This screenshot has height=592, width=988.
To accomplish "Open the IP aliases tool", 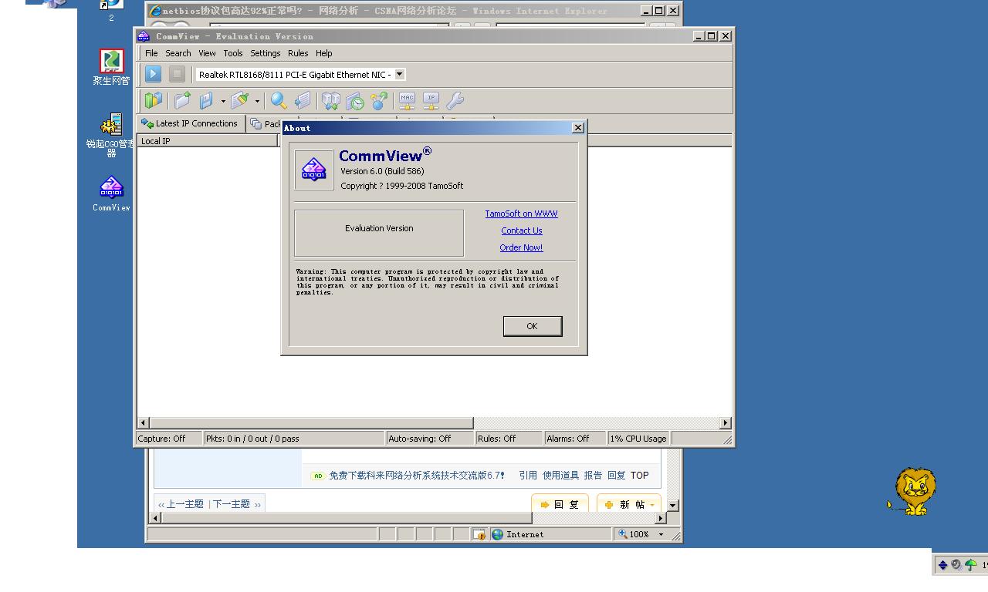I will (x=431, y=100).
